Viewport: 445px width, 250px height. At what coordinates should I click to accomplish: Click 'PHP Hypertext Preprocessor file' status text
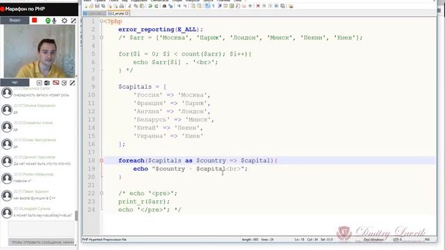coord(104,240)
